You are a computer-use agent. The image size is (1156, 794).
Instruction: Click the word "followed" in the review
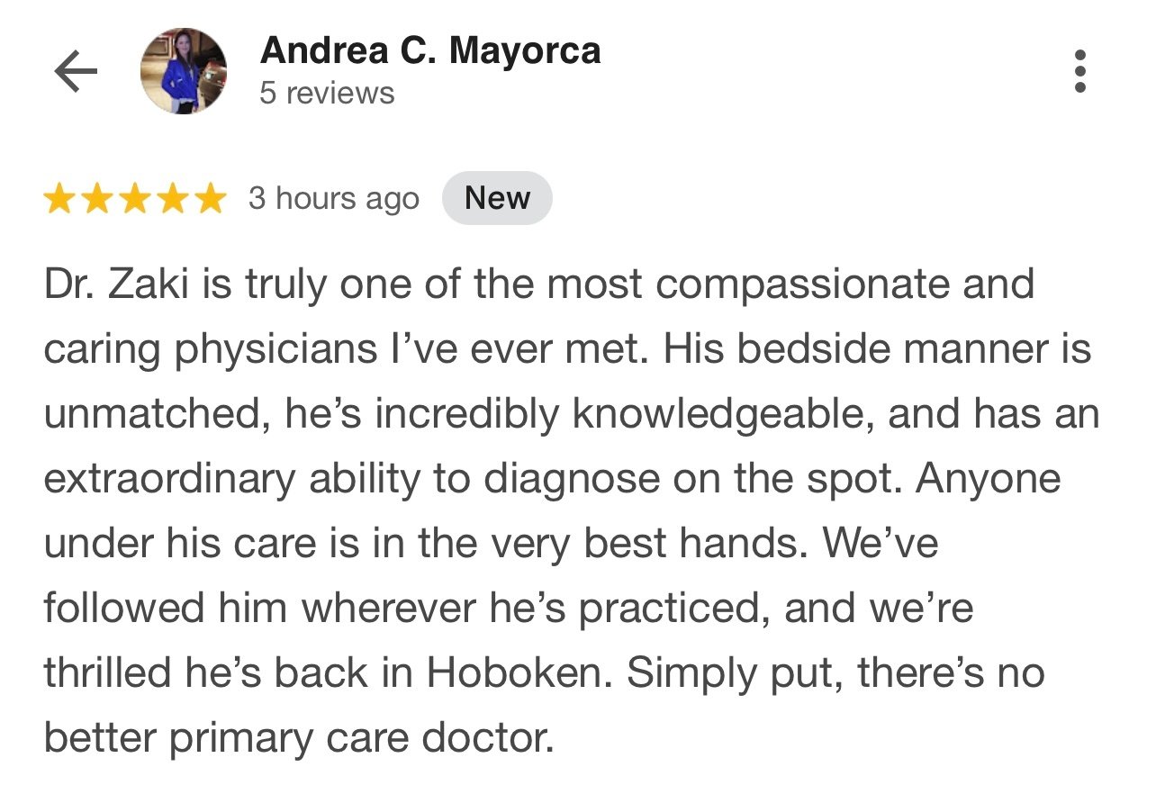122,609
